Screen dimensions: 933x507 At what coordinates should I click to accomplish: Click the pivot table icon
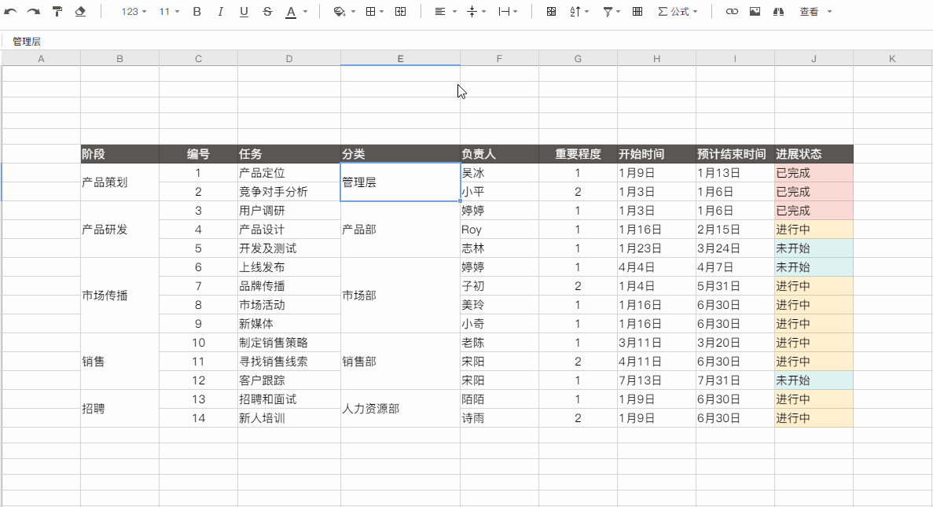click(x=637, y=11)
